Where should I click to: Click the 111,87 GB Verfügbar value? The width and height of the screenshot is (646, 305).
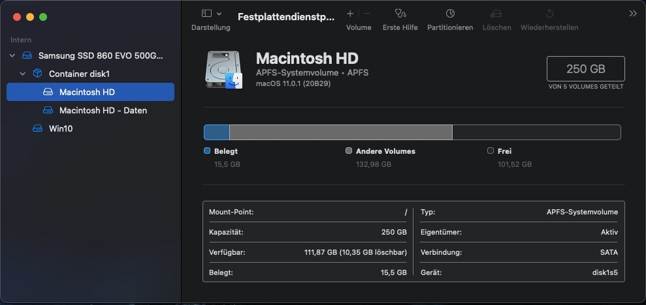point(355,252)
